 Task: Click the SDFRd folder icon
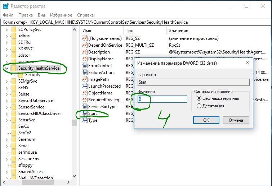[14, 42]
